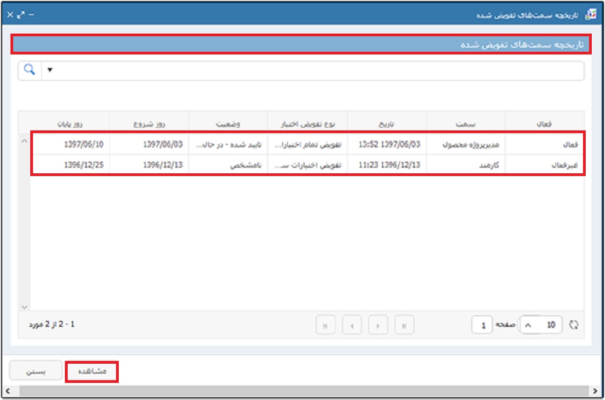Screen dimensions: 605x400
Task: Click the refresh grid icon
Action: coord(574,325)
